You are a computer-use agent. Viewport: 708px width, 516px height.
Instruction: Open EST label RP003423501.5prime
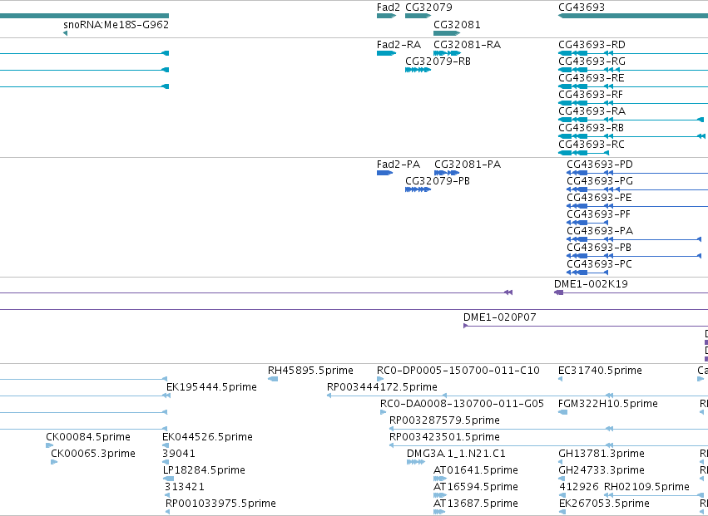444,438
